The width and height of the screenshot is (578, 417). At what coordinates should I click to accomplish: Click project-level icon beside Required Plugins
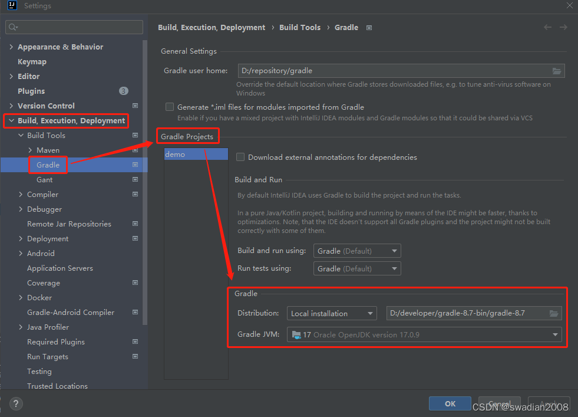[136, 342]
